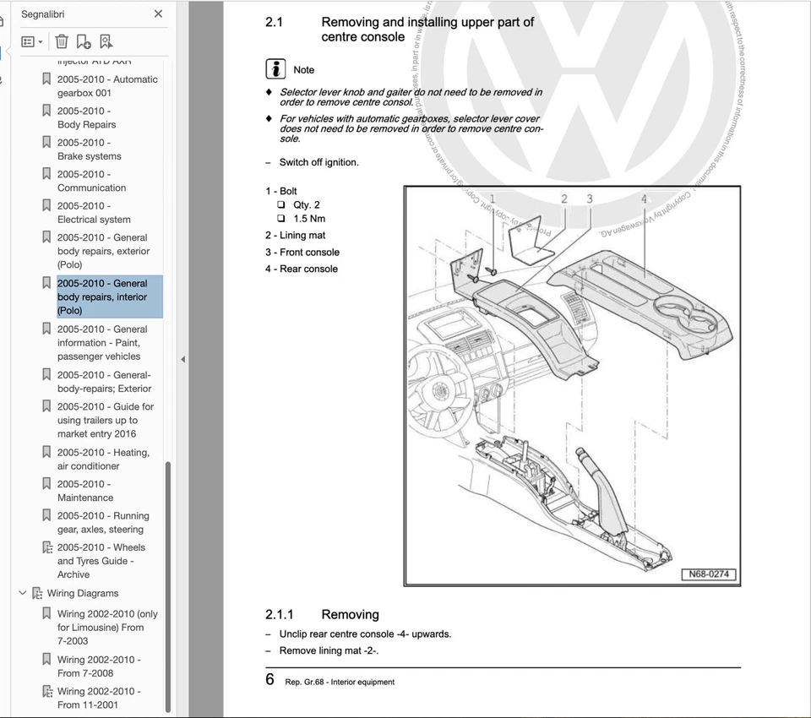Click the page icon beside Wheels and Tyres Guide
This screenshot has height=718, width=811.
click(x=47, y=547)
